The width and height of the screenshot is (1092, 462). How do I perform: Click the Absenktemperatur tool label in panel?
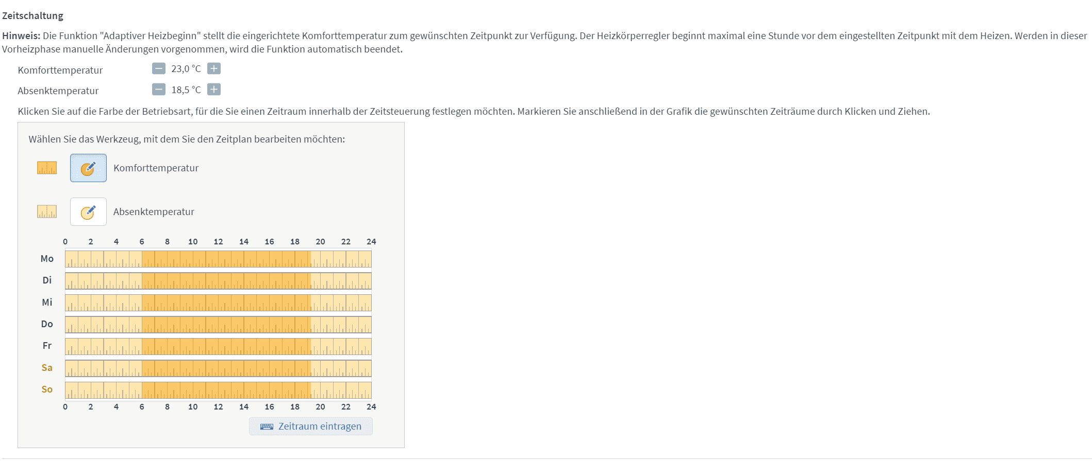[154, 211]
